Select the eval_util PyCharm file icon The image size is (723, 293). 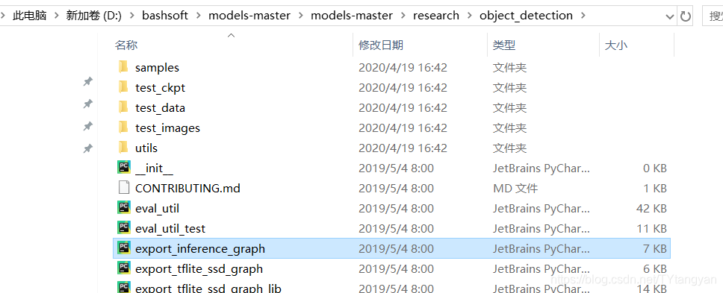[x=123, y=208]
